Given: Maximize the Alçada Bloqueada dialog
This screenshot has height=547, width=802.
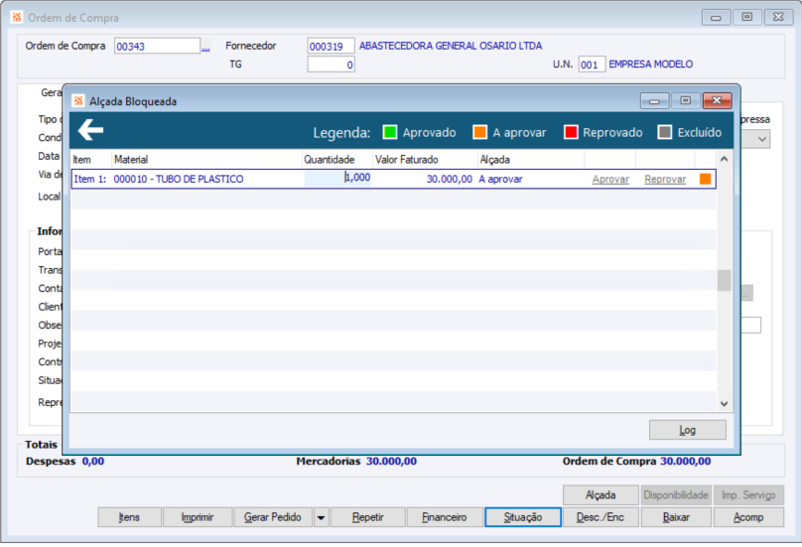Looking at the screenshot, I should click(686, 100).
